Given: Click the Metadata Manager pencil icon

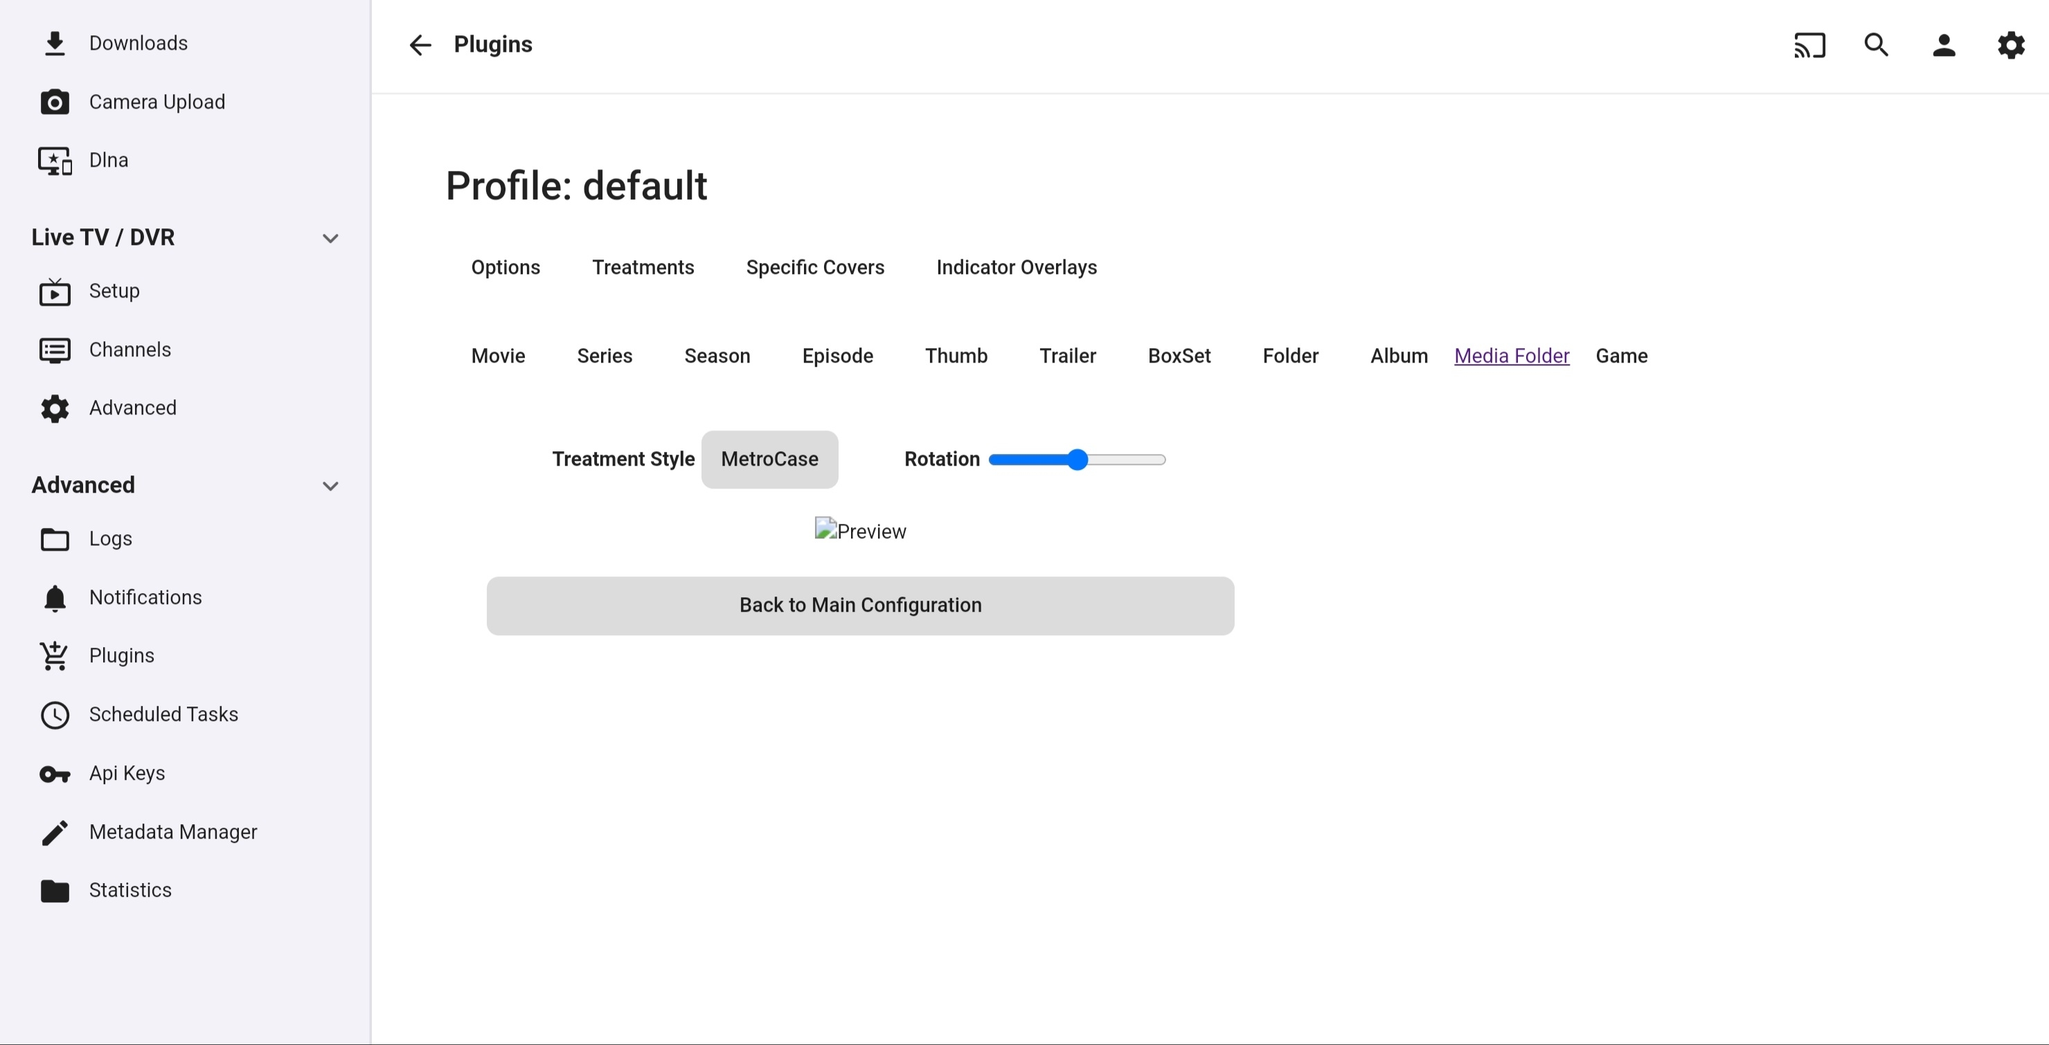Looking at the screenshot, I should [54, 832].
